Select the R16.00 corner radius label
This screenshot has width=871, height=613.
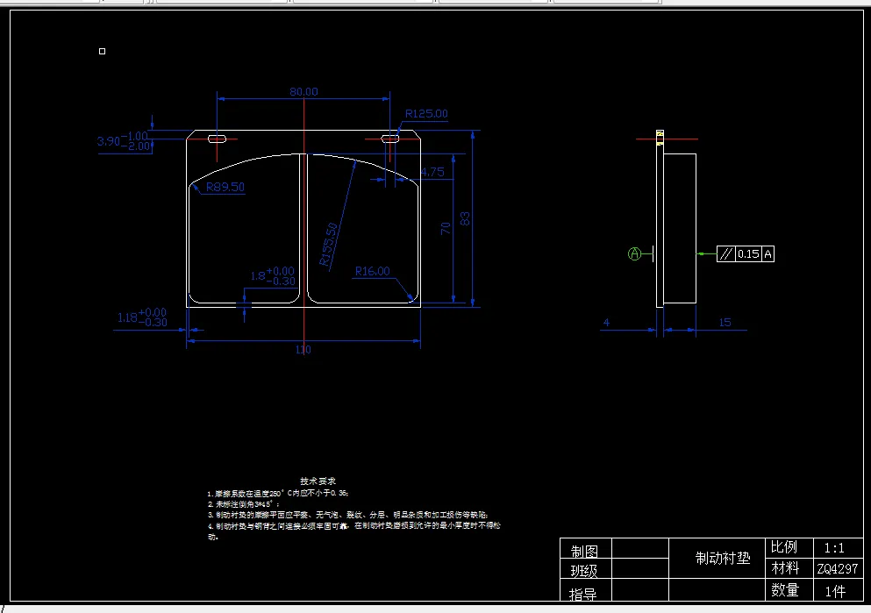pyautogui.click(x=372, y=271)
